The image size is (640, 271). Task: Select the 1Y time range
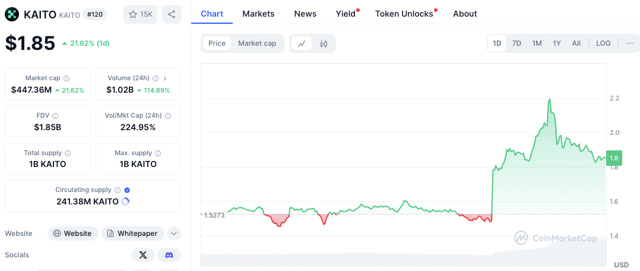click(557, 43)
